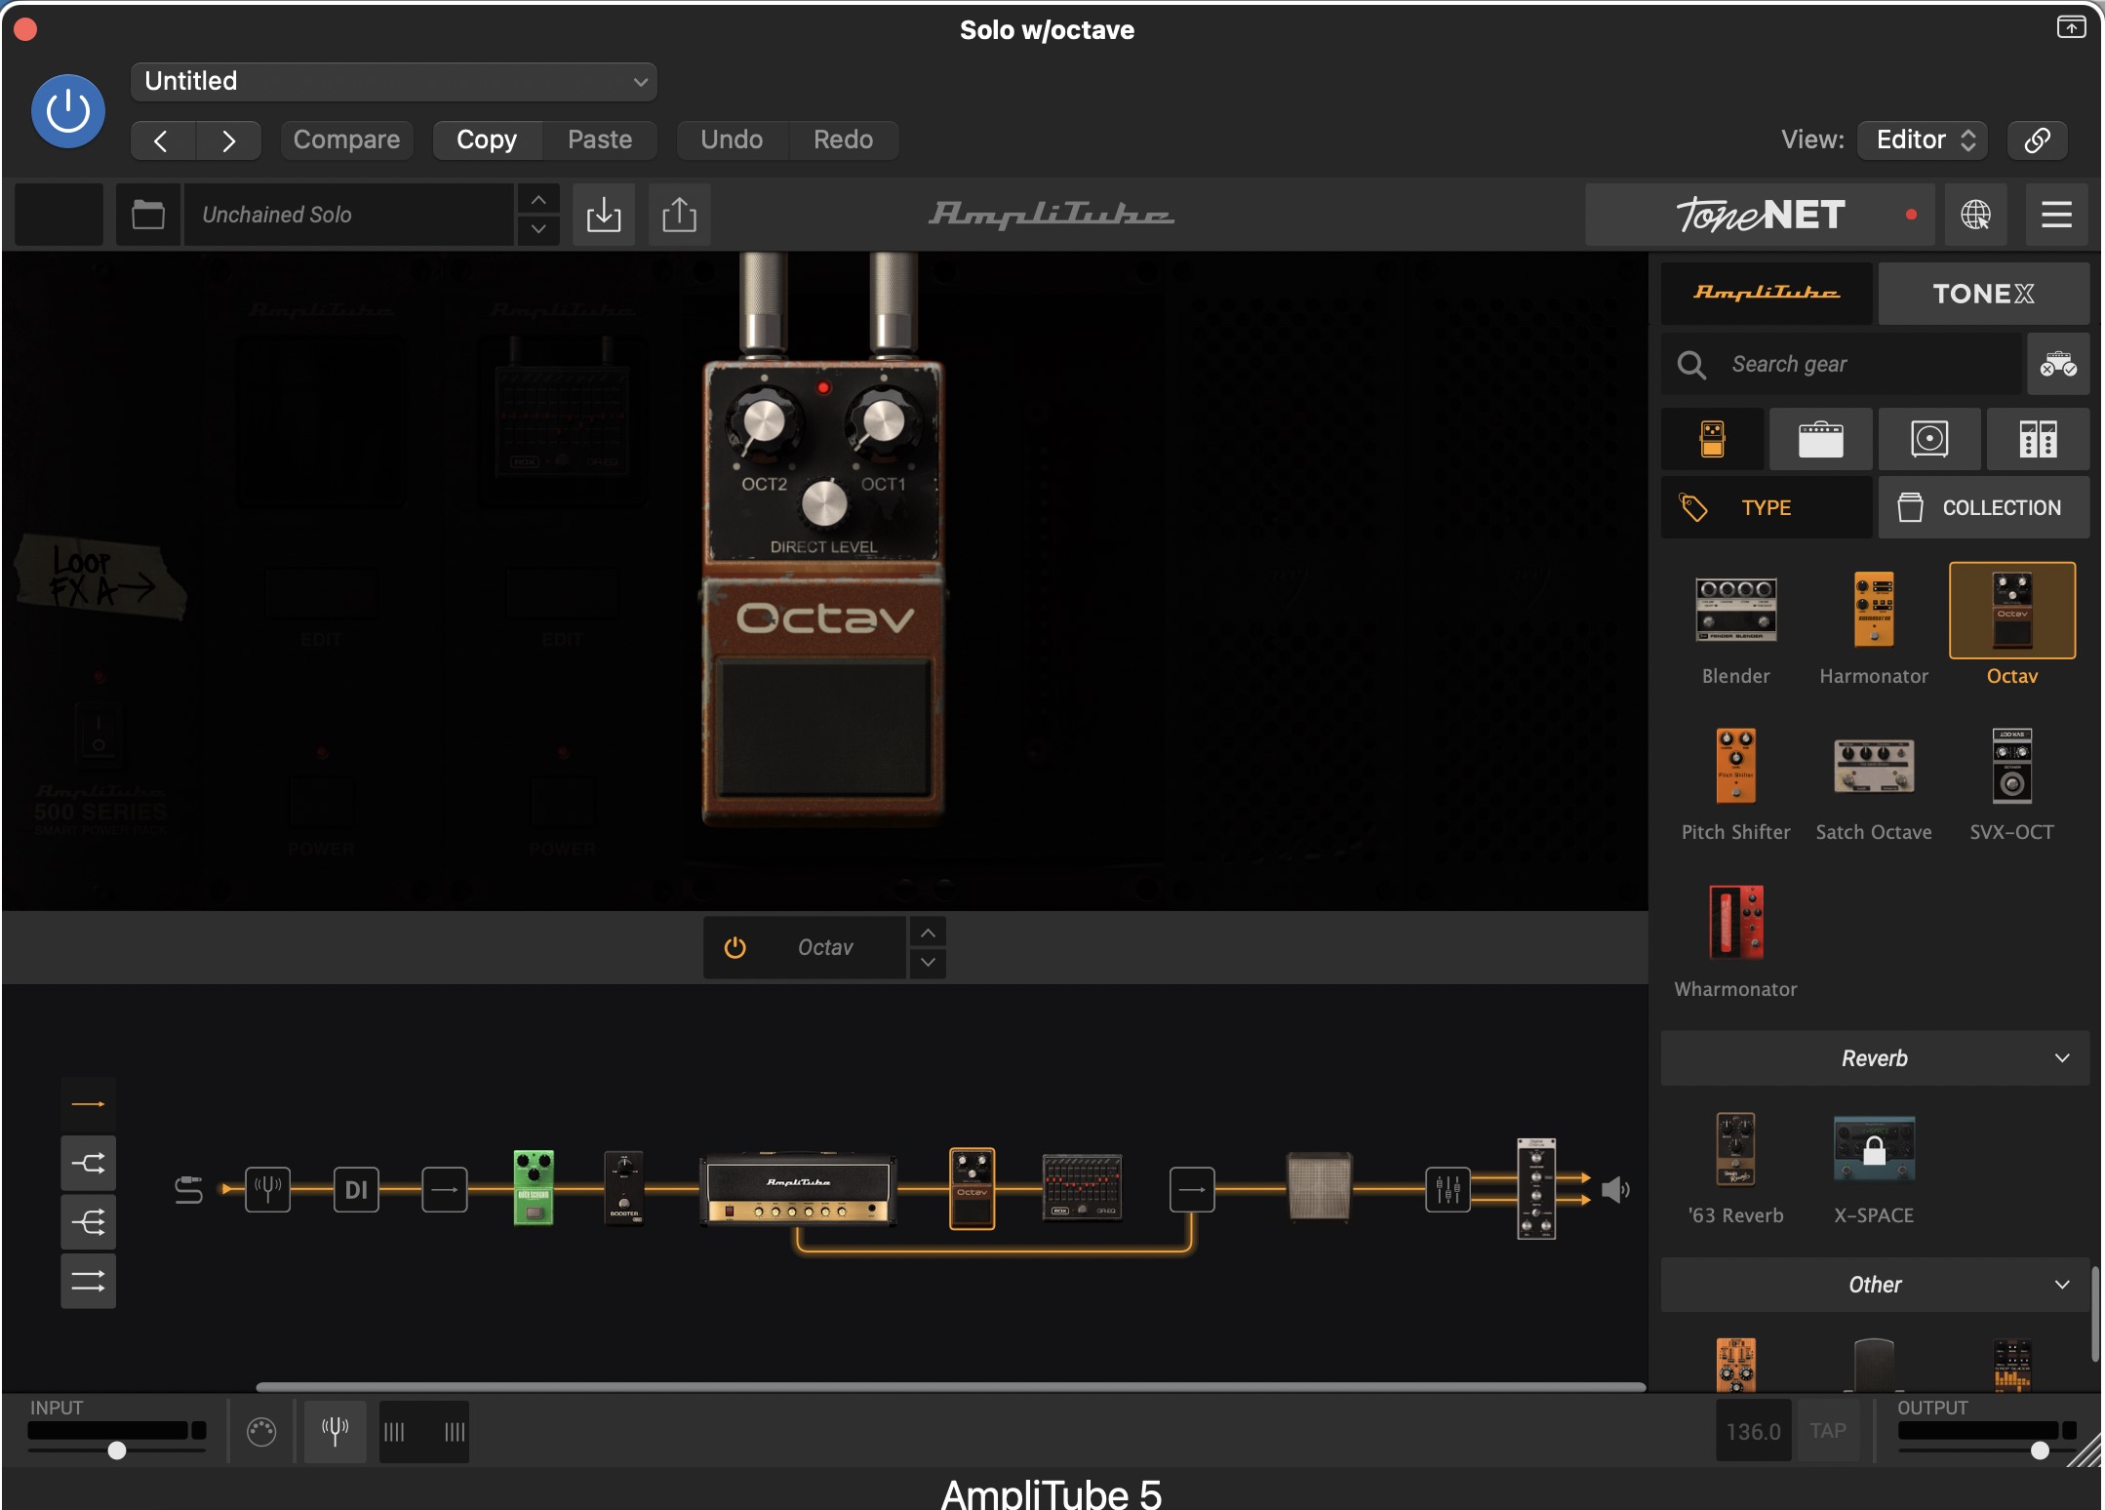
Task: Click the export preset share icon
Action: pos(679,215)
